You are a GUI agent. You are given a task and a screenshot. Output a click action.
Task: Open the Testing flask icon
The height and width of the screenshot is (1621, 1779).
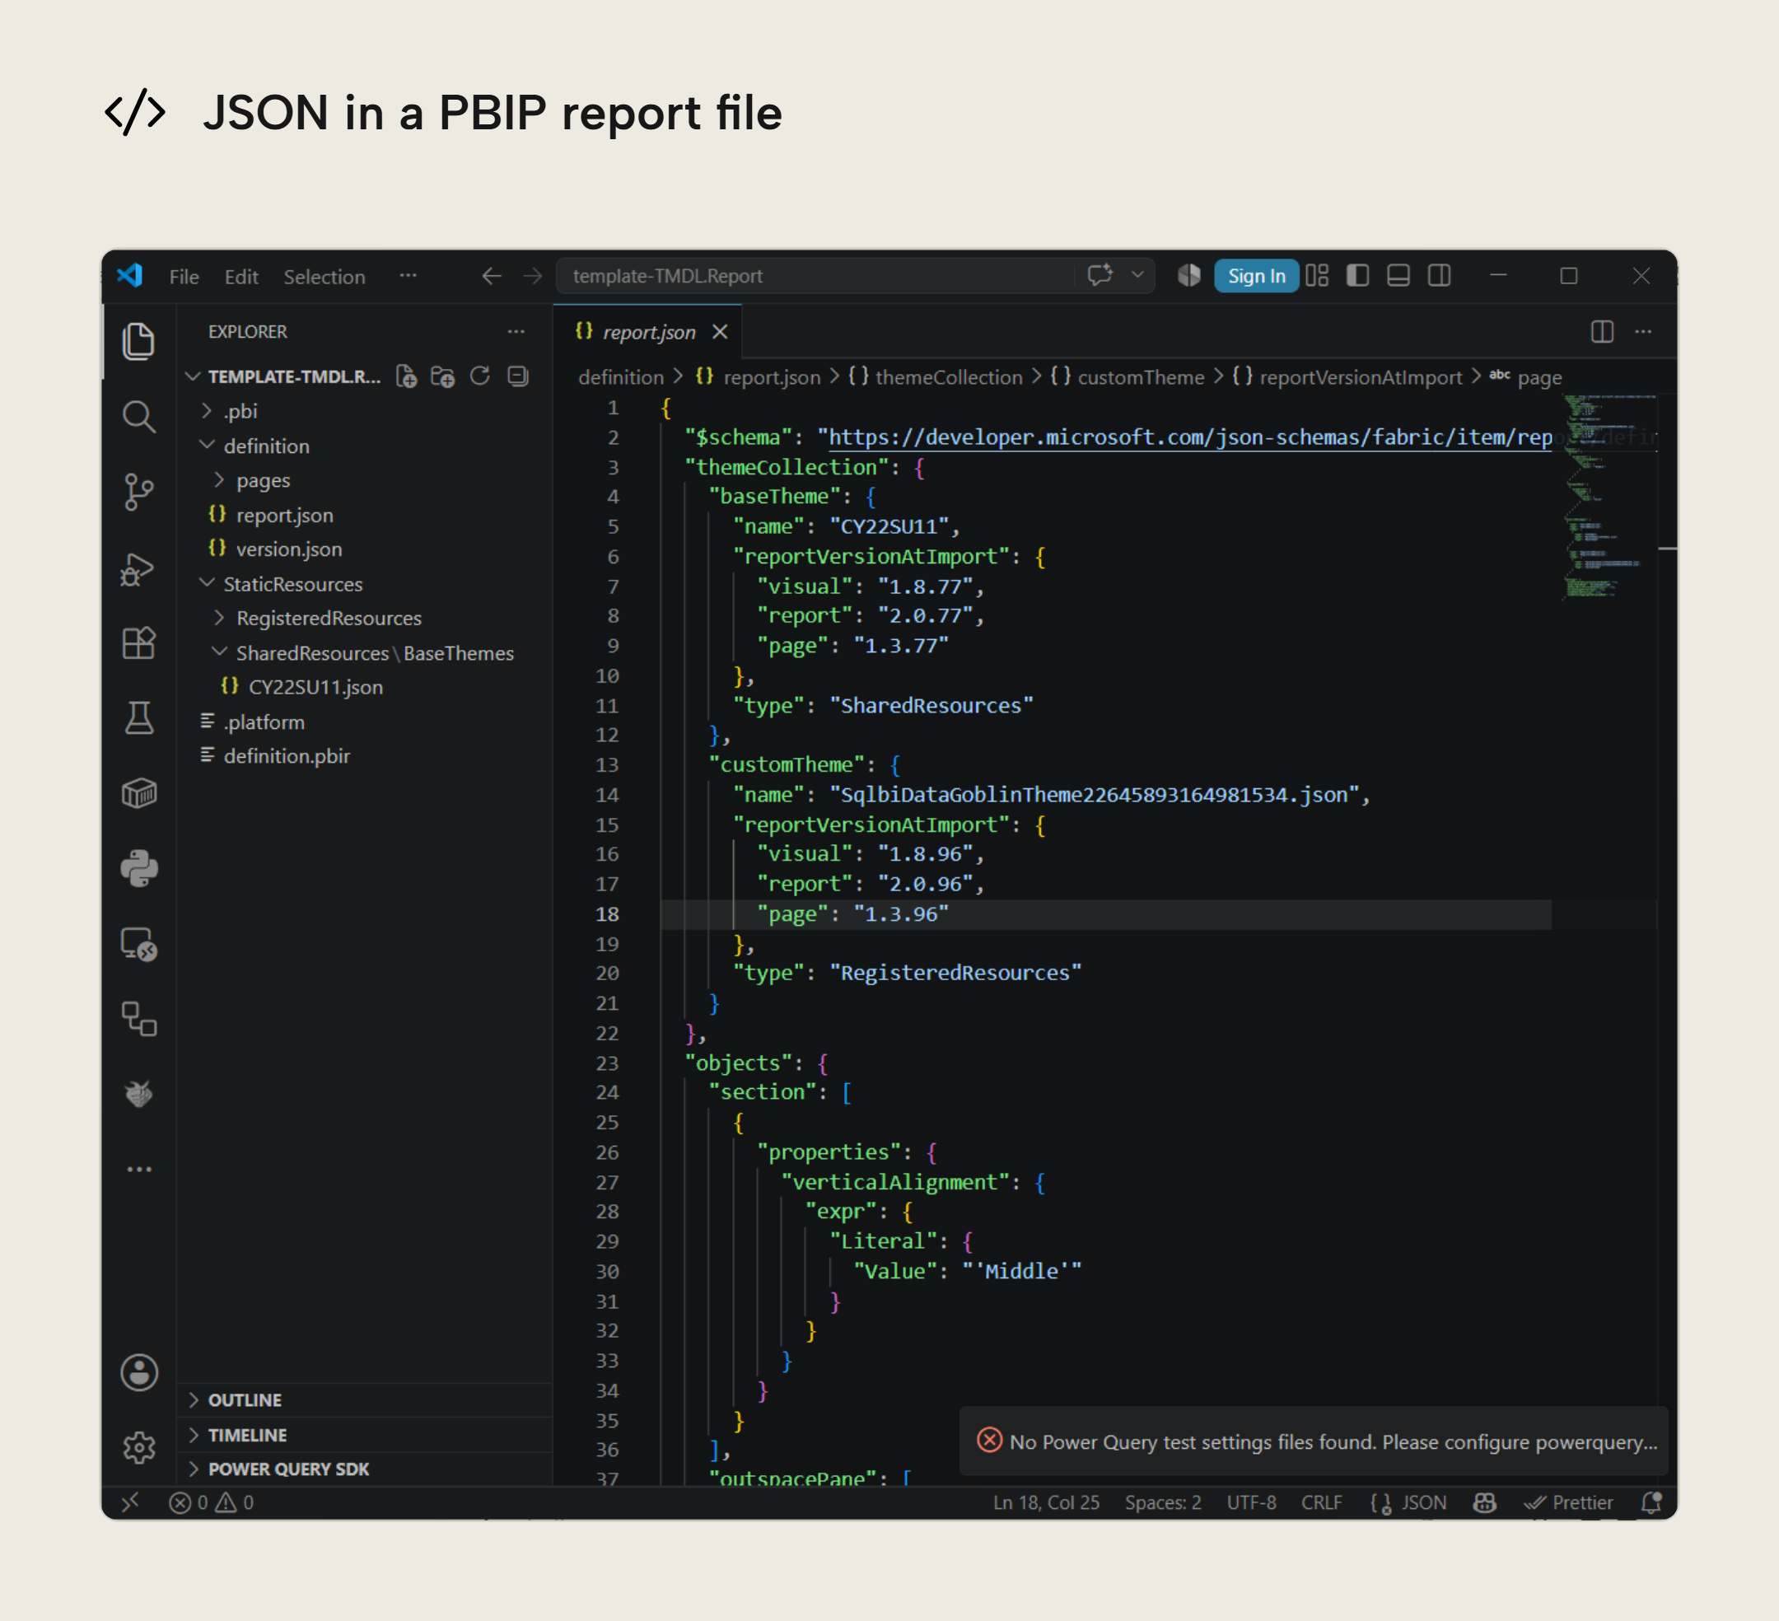pyautogui.click(x=138, y=718)
